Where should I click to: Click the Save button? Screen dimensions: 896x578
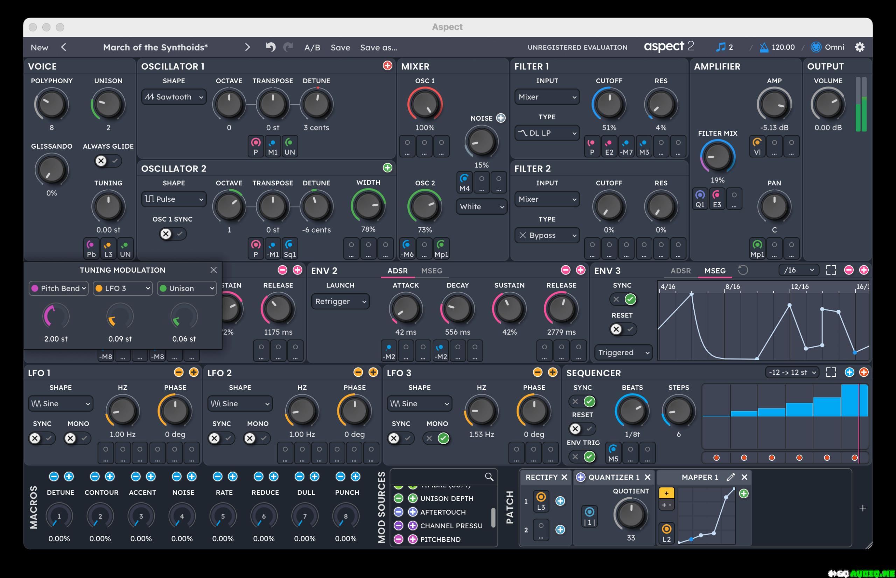click(x=340, y=48)
